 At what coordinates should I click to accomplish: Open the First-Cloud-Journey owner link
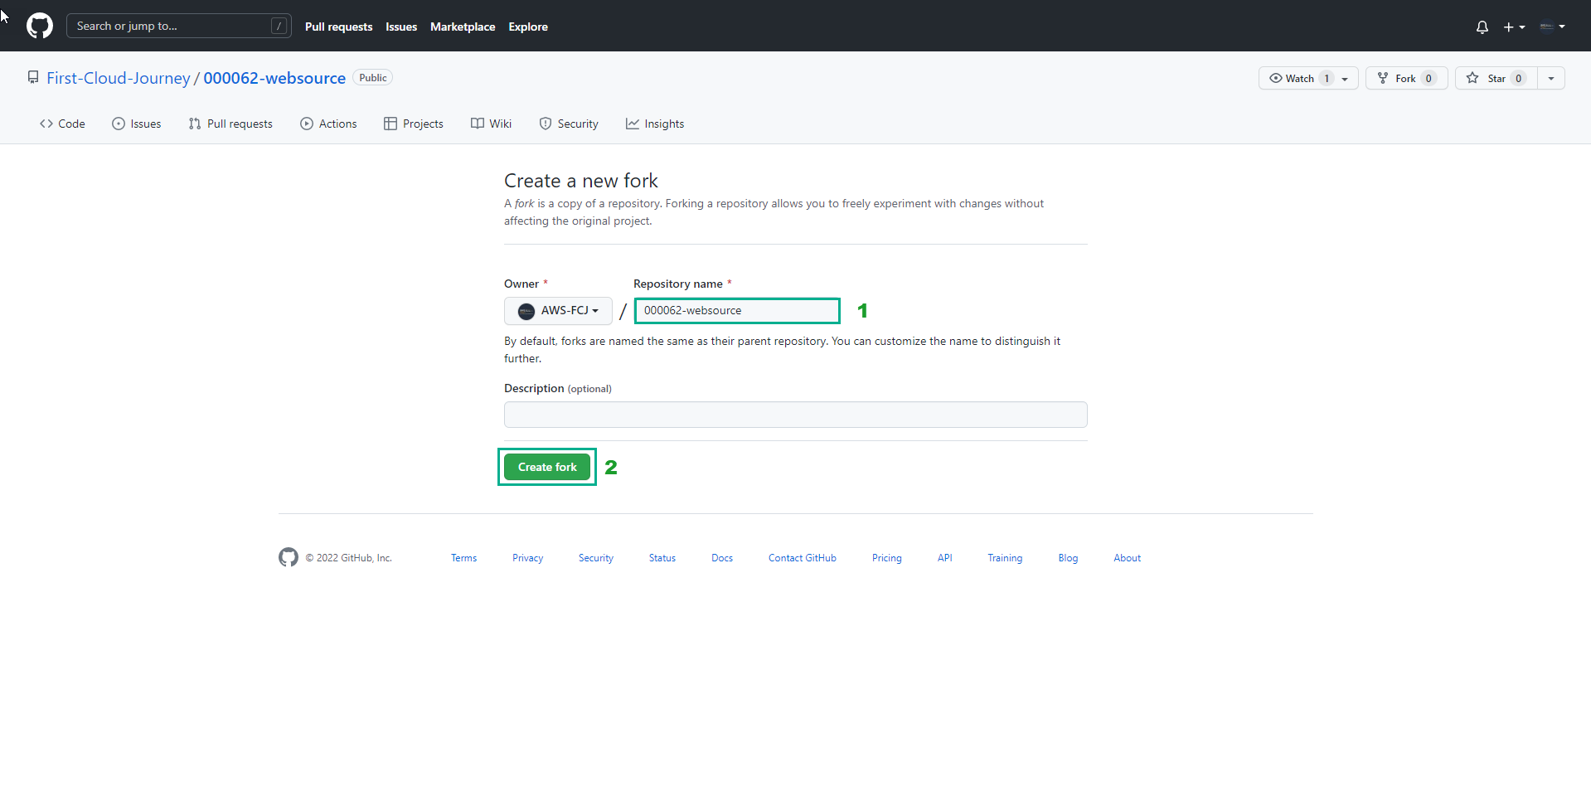click(x=119, y=78)
